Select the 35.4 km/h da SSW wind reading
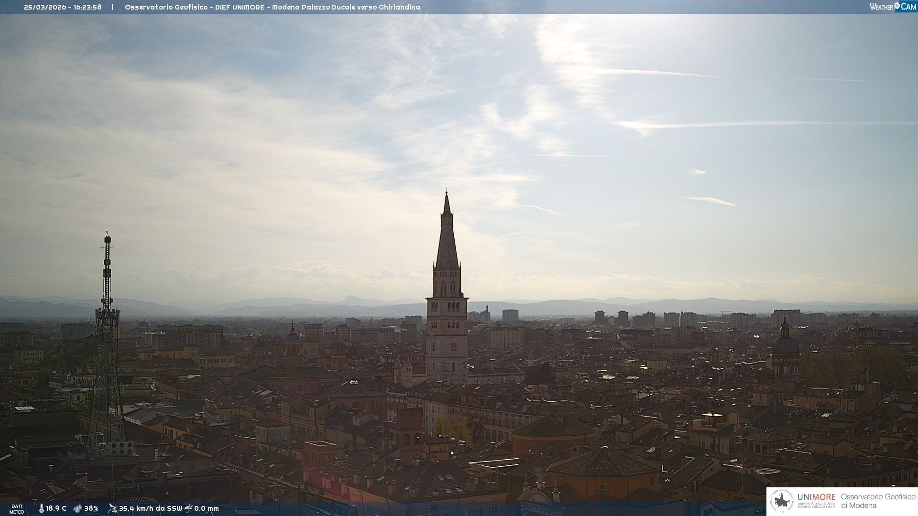Screen dimensions: 918x516 pyautogui.click(x=150, y=508)
